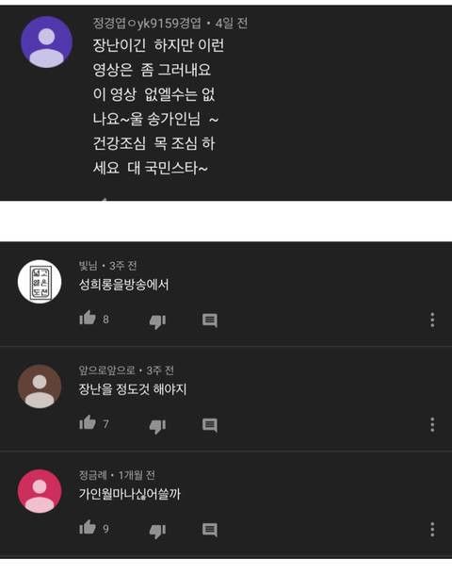
Task: Open 정경업's purple profile avatar
Action: click(46, 41)
